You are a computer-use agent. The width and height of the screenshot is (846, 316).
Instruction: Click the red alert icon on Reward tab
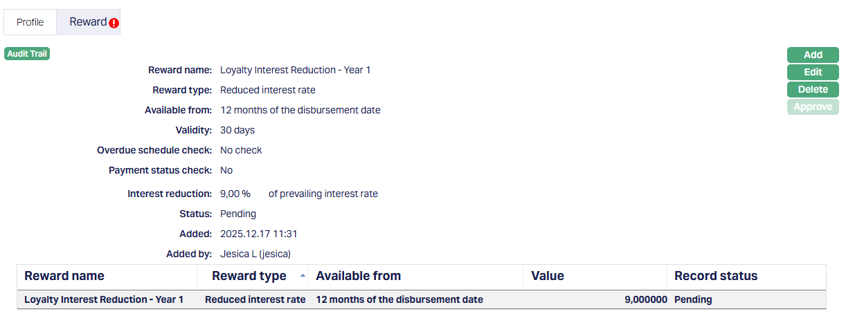coord(114,23)
